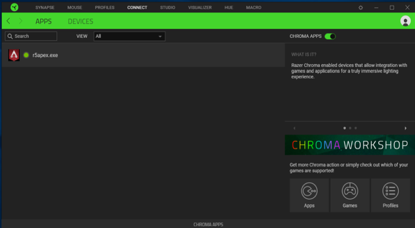
Task: Switch to the Devices subtab
Action: [x=80, y=22]
